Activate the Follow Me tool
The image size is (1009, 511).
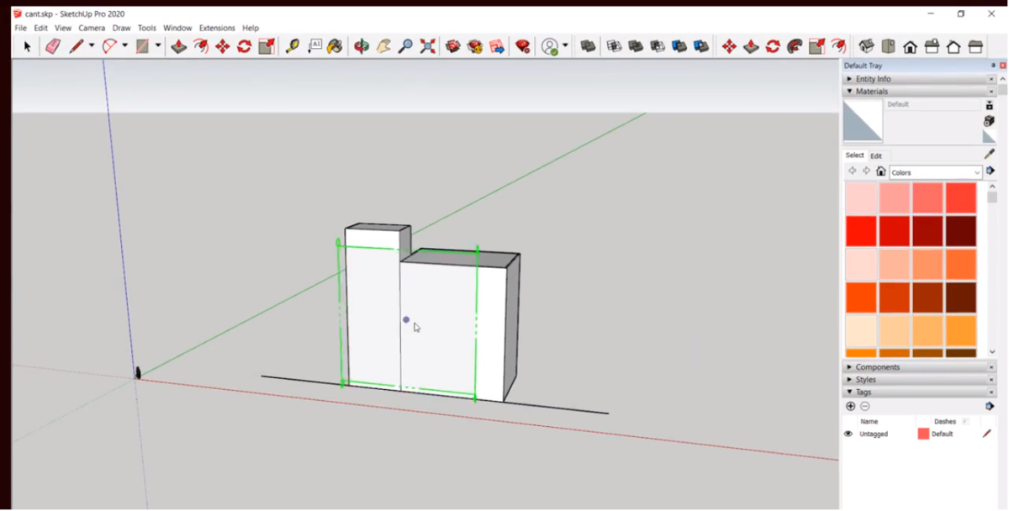click(795, 47)
